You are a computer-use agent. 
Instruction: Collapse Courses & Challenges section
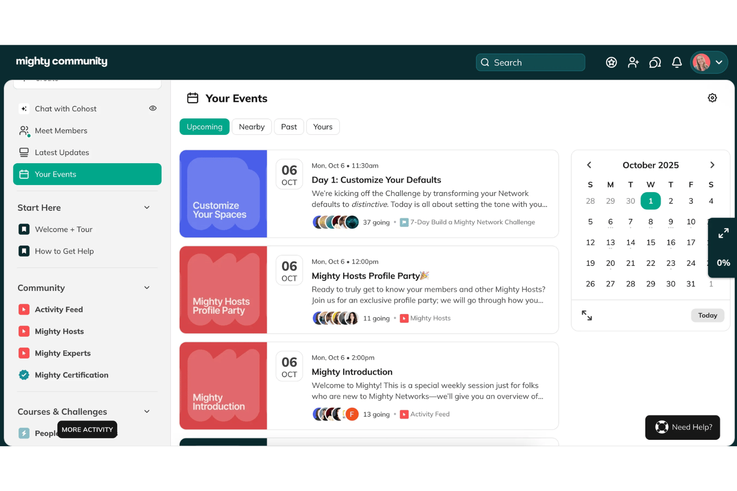pos(147,411)
